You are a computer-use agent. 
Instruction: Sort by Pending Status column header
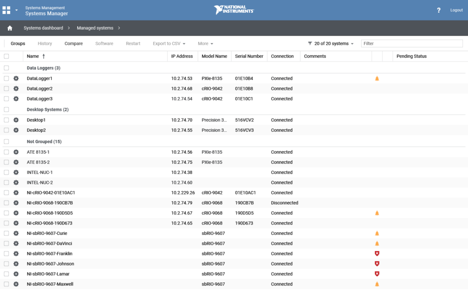(412, 56)
